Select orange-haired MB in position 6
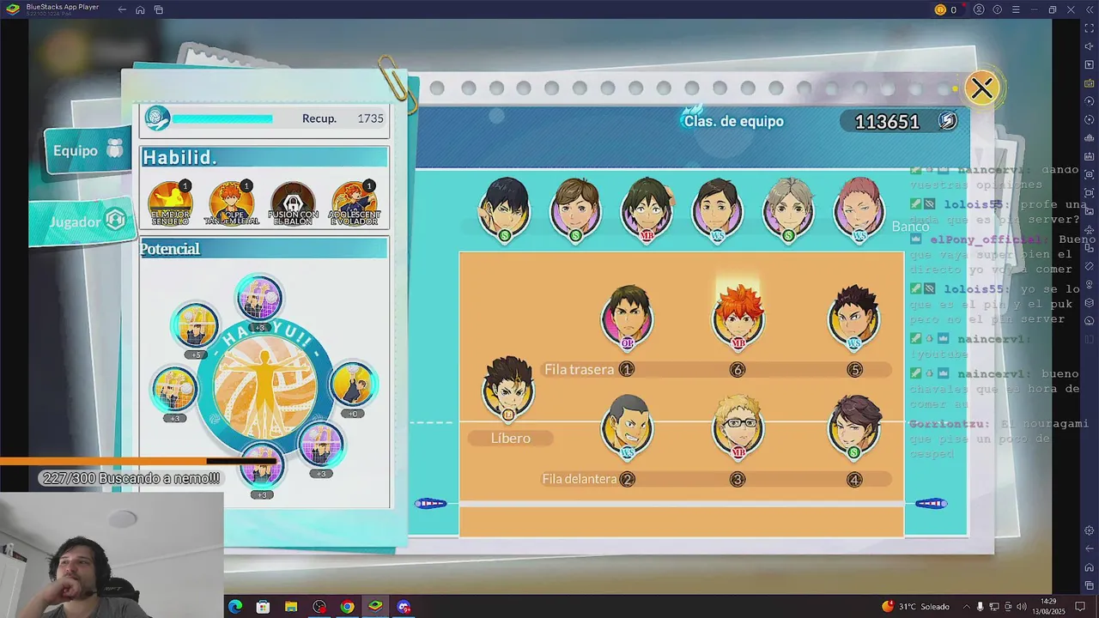 [x=738, y=318]
